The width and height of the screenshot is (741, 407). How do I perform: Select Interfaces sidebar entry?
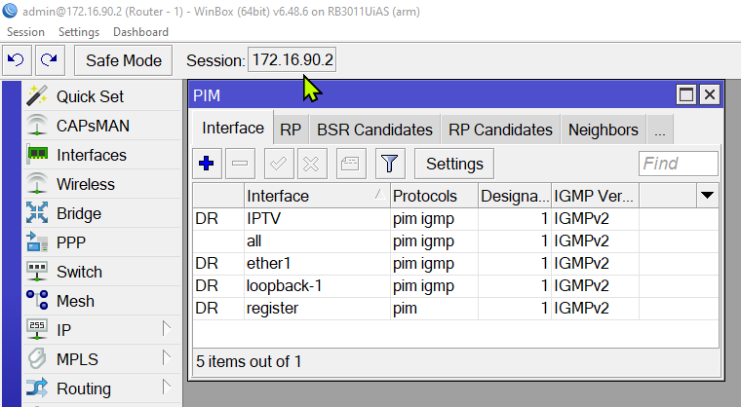pos(102,155)
